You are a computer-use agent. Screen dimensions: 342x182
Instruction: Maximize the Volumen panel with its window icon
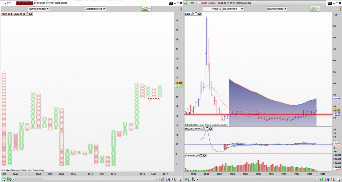click(201, 155)
